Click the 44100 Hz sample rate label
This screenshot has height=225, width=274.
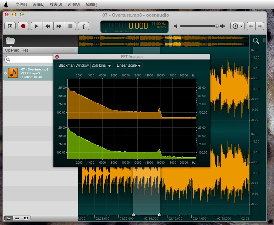click(158, 24)
